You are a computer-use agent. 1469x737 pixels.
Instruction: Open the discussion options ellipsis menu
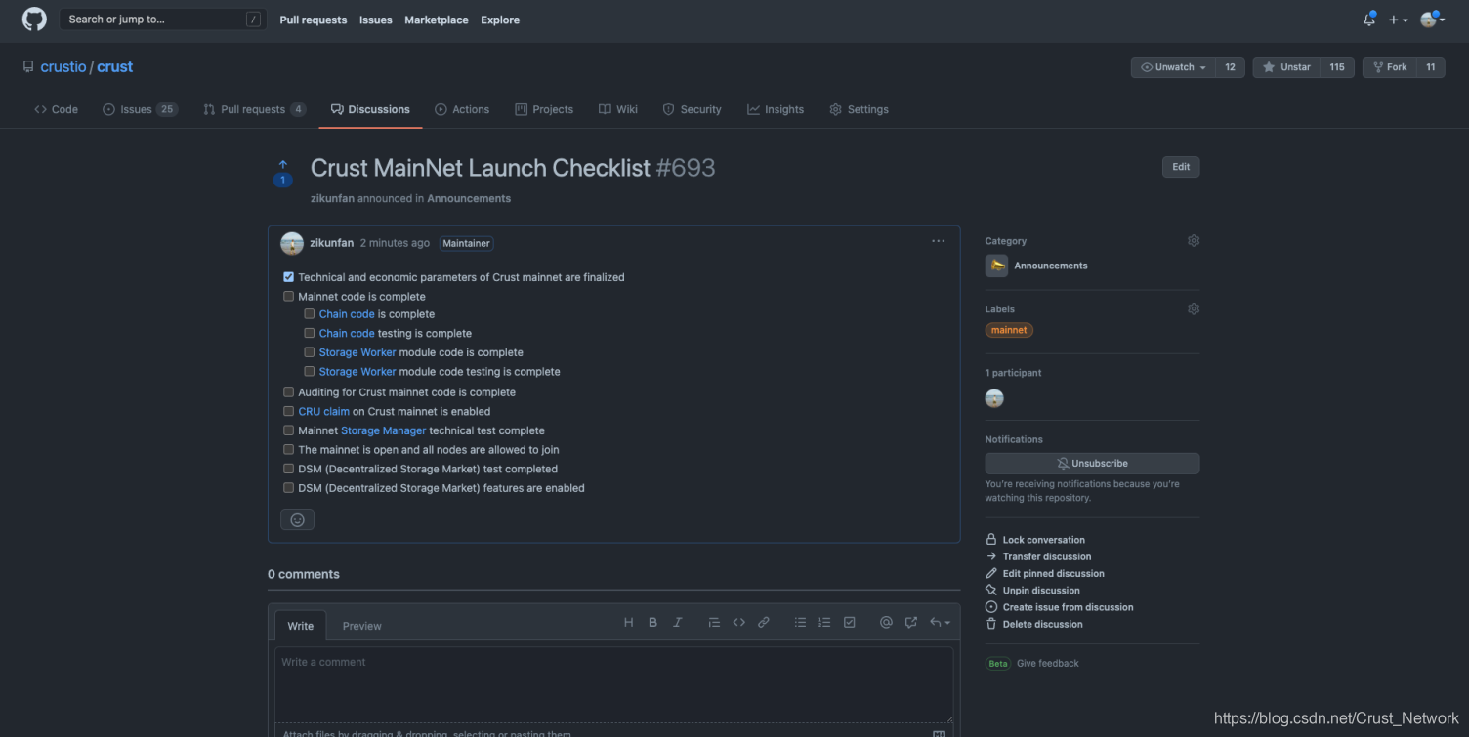pyautogui.click(x=938, y=241)
